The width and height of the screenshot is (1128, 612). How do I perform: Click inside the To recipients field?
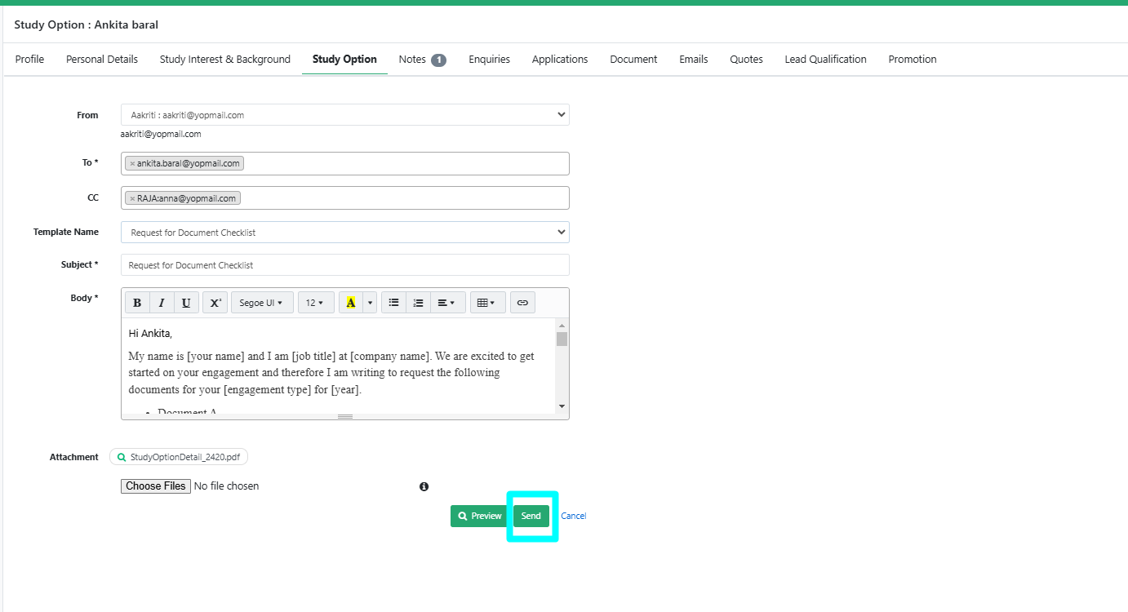(x=345, y=163)
